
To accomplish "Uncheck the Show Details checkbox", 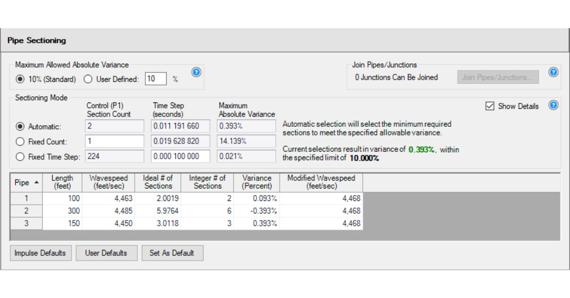I will coord(490,106).
